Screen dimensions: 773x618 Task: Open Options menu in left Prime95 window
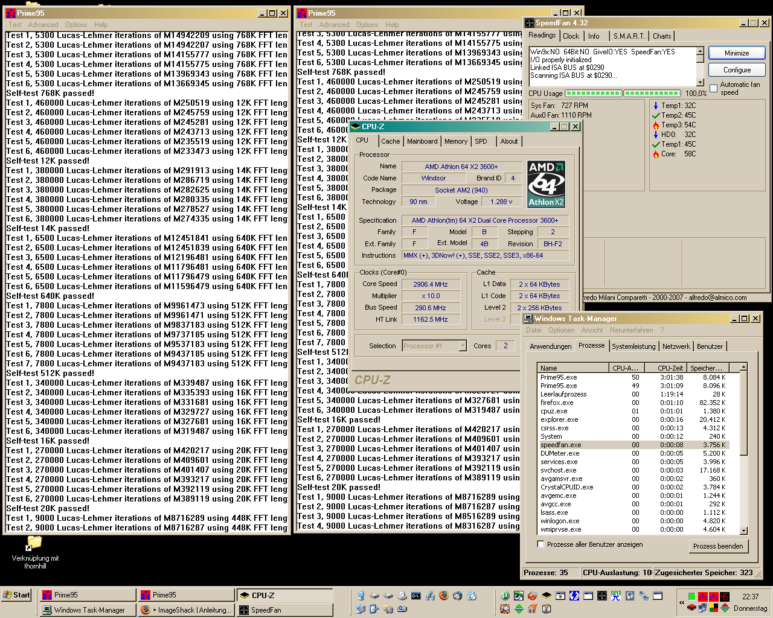pyautogui.click(x=76, y=25)
